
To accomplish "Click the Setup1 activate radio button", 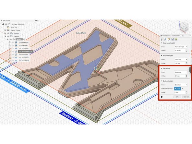I will tap(24, 39).
